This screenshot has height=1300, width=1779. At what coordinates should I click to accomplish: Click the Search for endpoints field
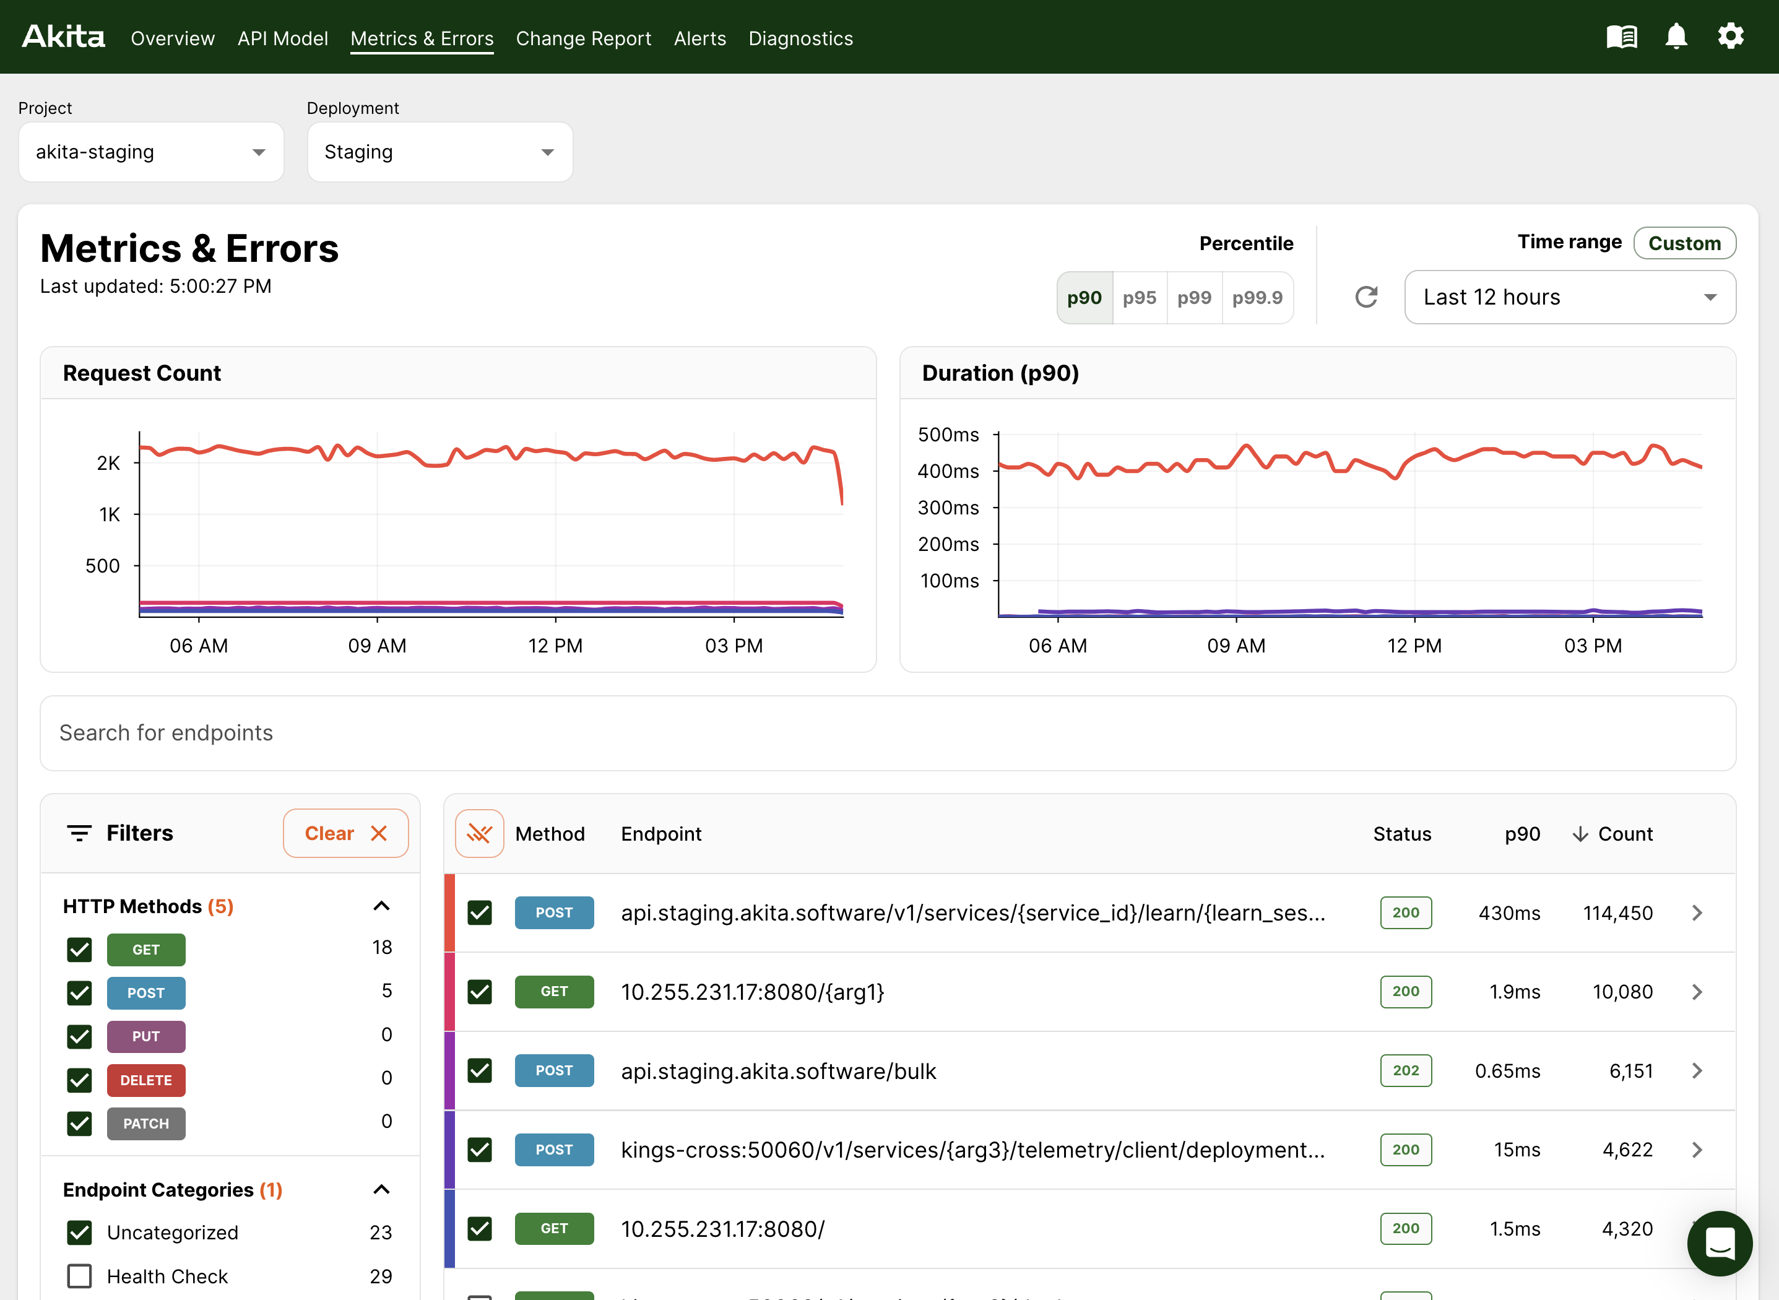[x=888, y=732]
